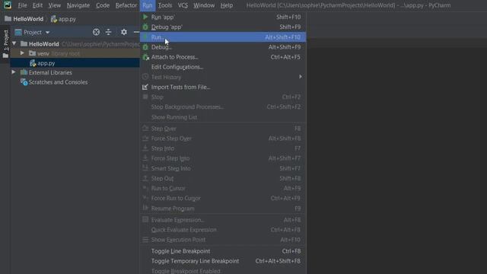Viewport: 487px width, 274px height.
Task: Open the Help menu
Action: [x=227, y=5]
